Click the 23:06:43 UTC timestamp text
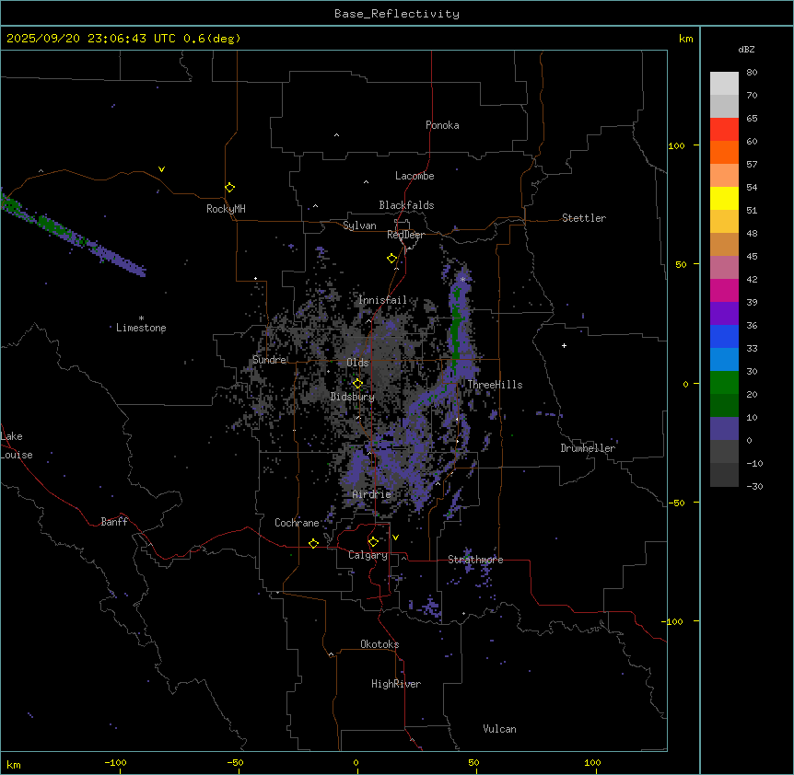 coord(94,39)
